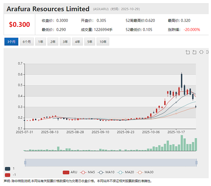Click the 最低价: 0.290 value
The image size is (211, 186).
pyautogui.click(x=54, y=30)
